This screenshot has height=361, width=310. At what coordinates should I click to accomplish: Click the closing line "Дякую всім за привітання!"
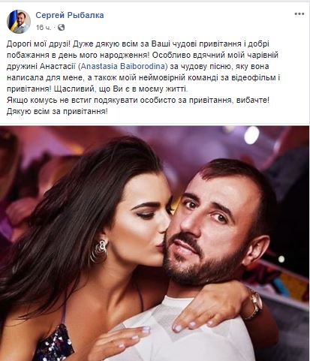(x=57, y=111)
